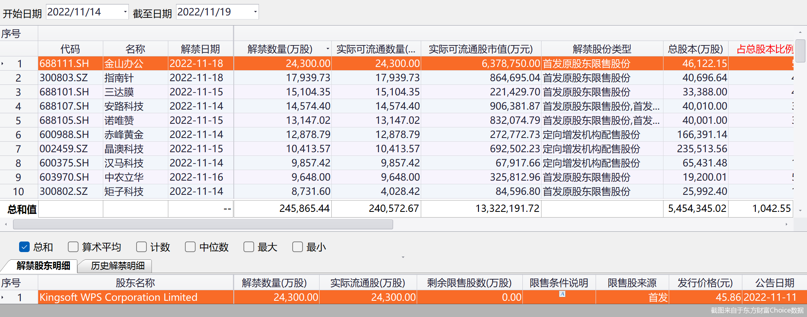Expand the 截至日期 date picker

(255, 12)
